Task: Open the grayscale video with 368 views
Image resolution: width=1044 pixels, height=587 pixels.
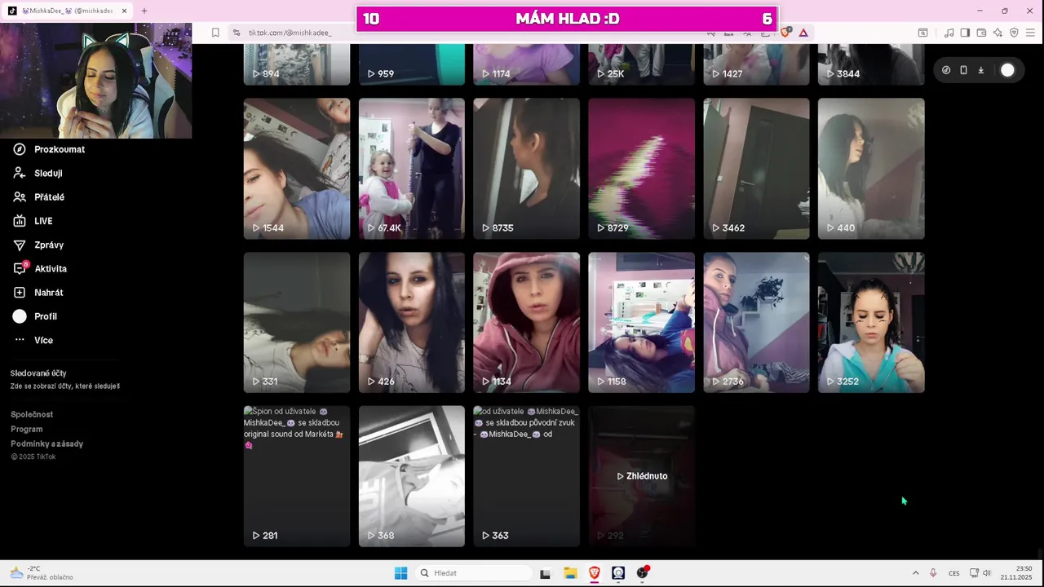Action: pyautogui.click(x=412, y=476)
